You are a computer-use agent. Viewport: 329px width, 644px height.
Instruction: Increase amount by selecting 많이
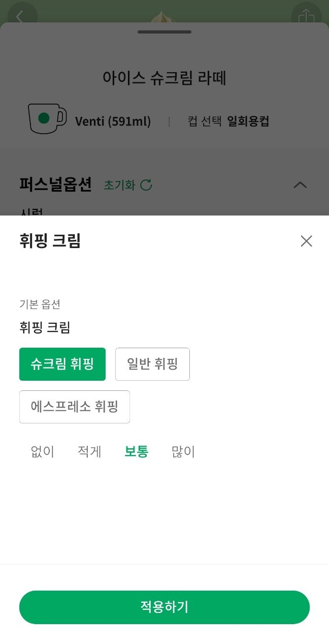click(x=183, y=451)
